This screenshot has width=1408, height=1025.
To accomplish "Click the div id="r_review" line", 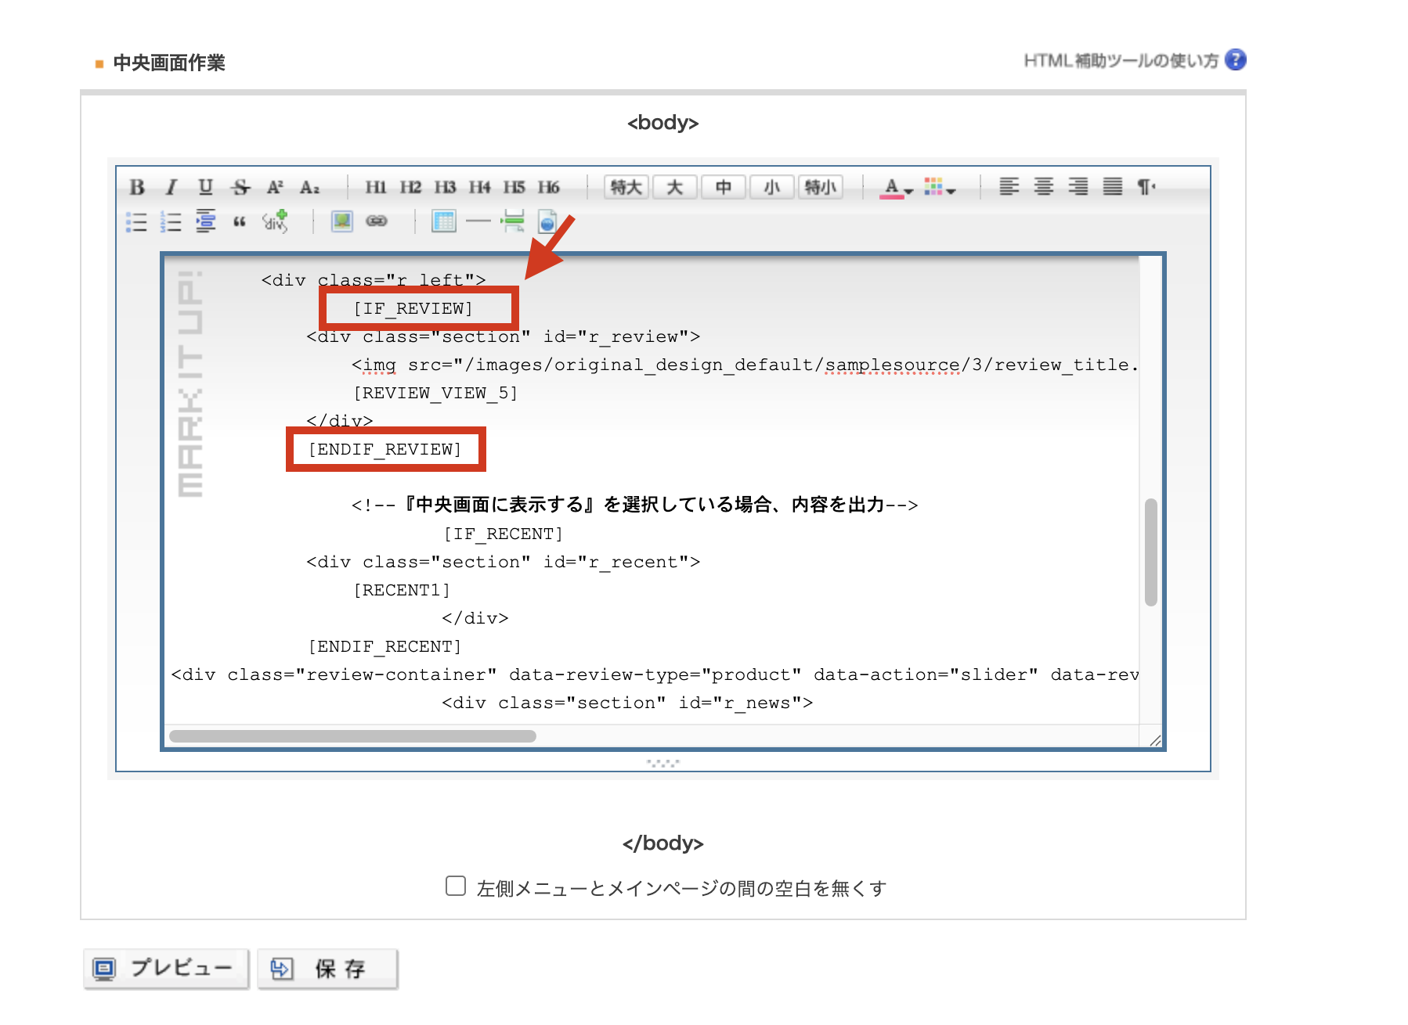I will tap(504, 336).
